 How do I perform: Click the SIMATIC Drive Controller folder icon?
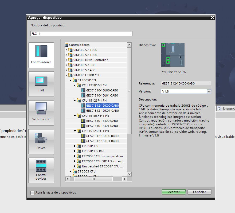[x=70, y=60]
